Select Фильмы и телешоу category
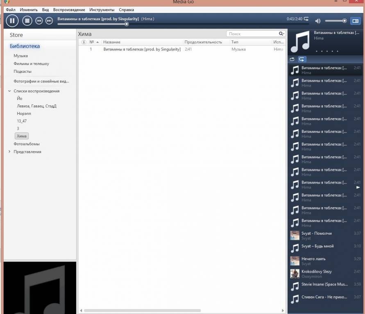The image size is (365, 314). coord(31,64)
